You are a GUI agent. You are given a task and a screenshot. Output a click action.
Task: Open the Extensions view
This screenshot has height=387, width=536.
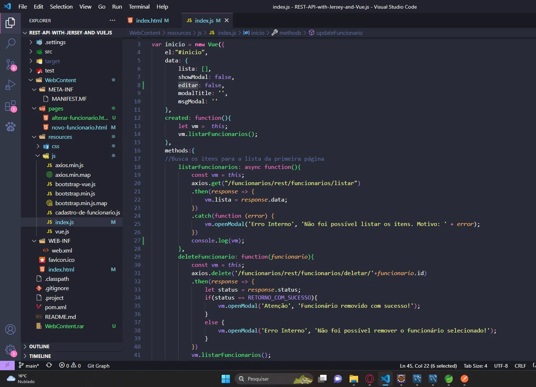click(10, 106)
